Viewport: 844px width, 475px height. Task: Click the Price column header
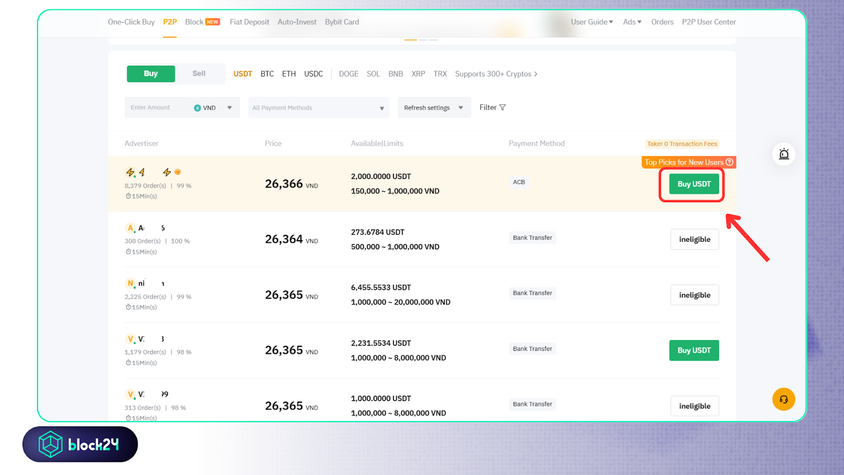pyautogui.click(x=273, y=144)
